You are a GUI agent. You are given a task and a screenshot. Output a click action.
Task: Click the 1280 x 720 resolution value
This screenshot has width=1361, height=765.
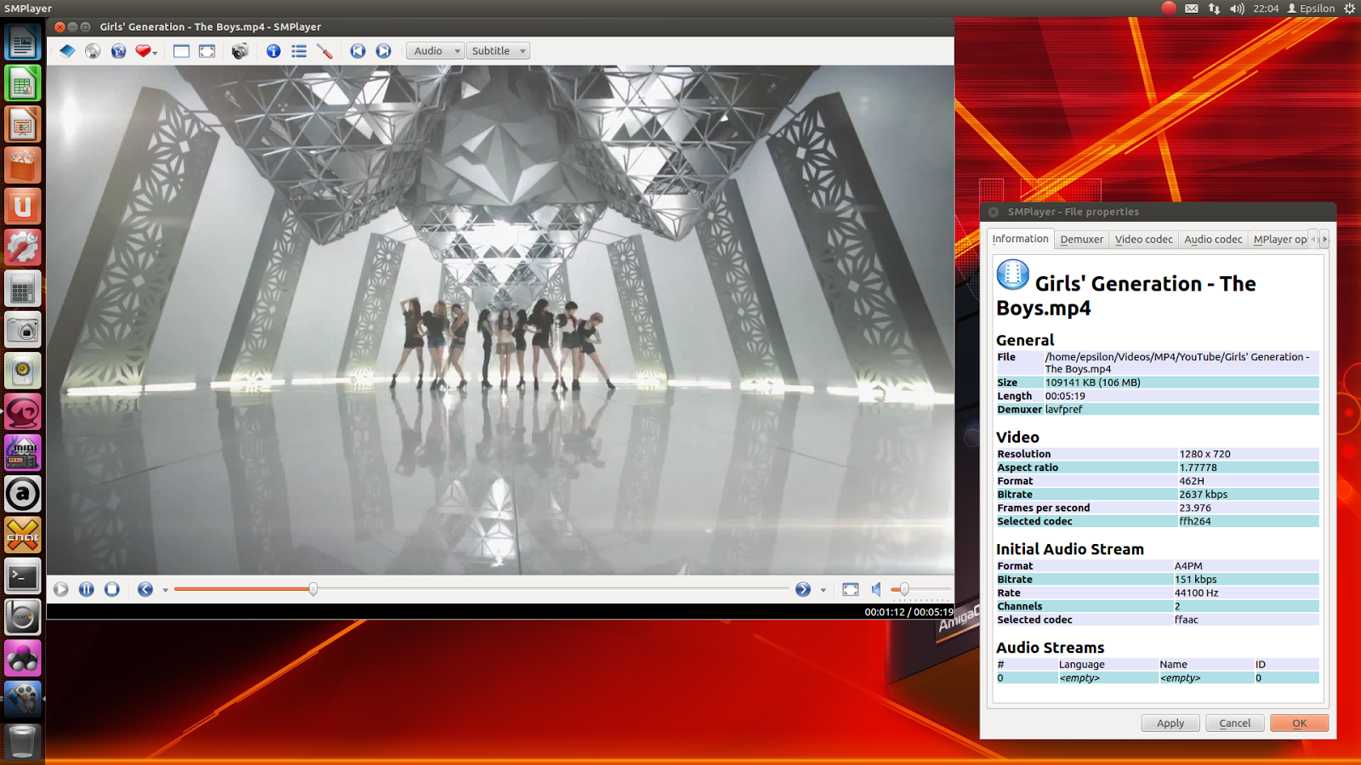1204,454
